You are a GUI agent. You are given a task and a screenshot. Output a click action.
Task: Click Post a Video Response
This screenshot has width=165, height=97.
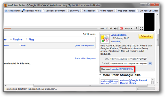click(85, 58)
